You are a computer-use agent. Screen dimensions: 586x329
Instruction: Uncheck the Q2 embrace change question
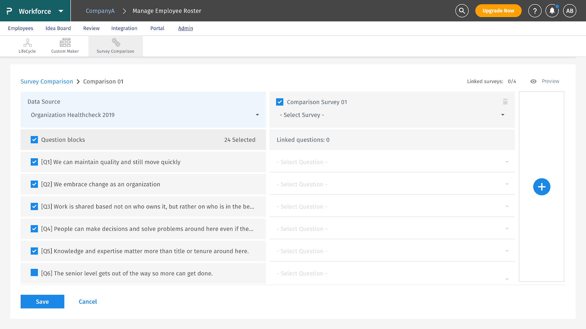point(34,184)
